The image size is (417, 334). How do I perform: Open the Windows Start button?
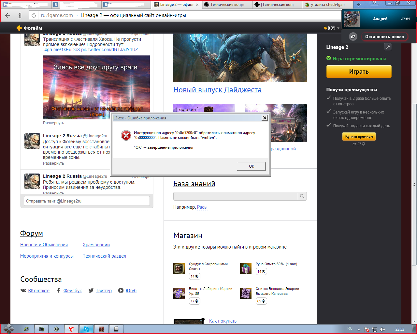click(8, 329)
